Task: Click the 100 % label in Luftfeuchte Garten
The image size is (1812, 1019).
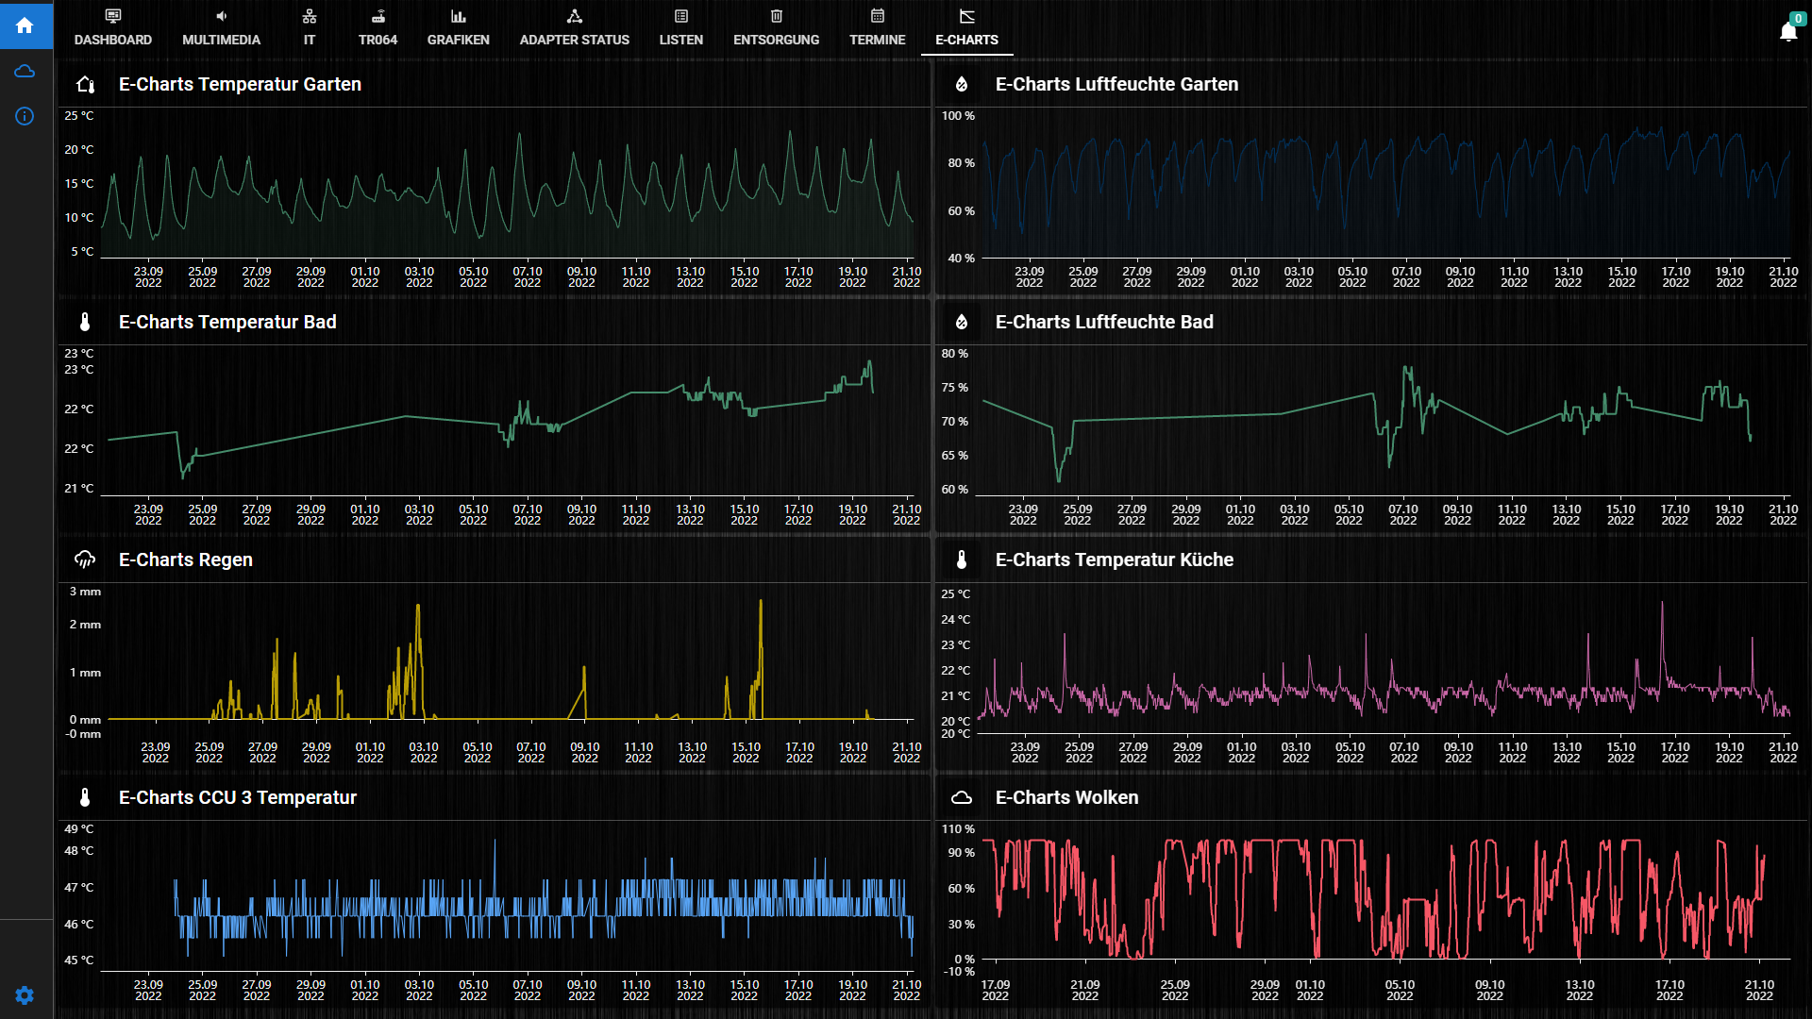Action: 958,116
